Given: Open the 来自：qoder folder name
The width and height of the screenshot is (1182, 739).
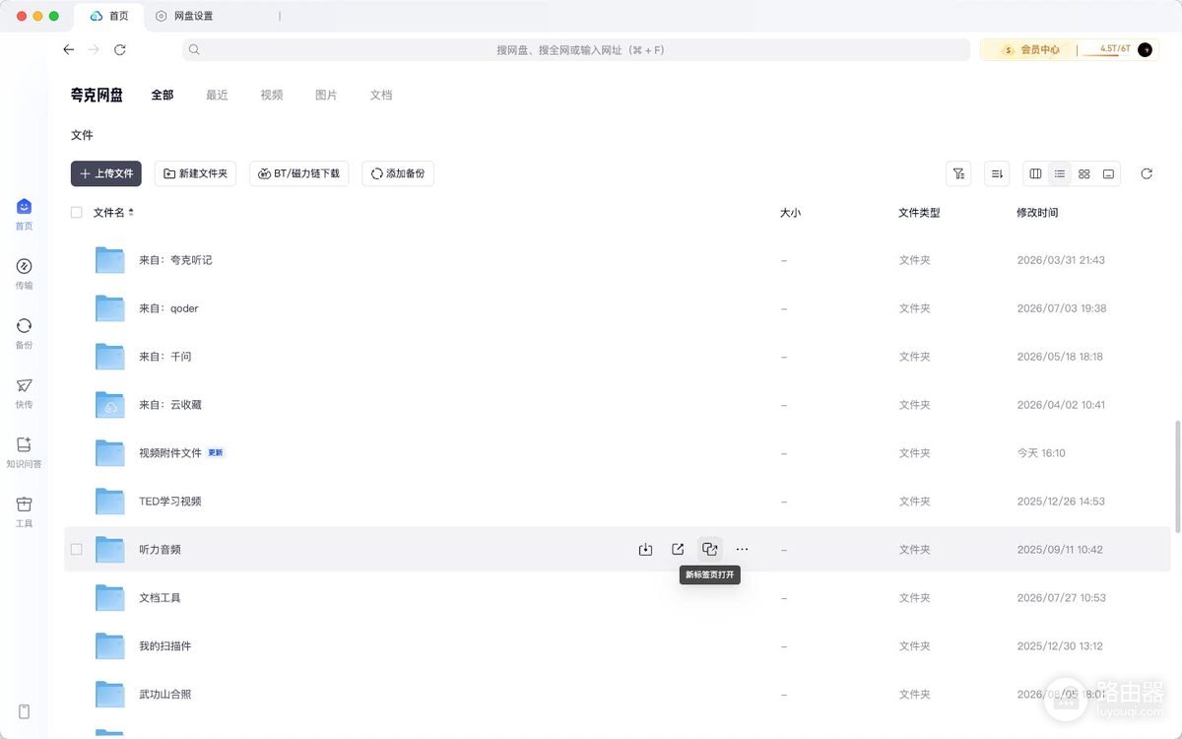Looking at the screenshot, I should click(168, 308).
